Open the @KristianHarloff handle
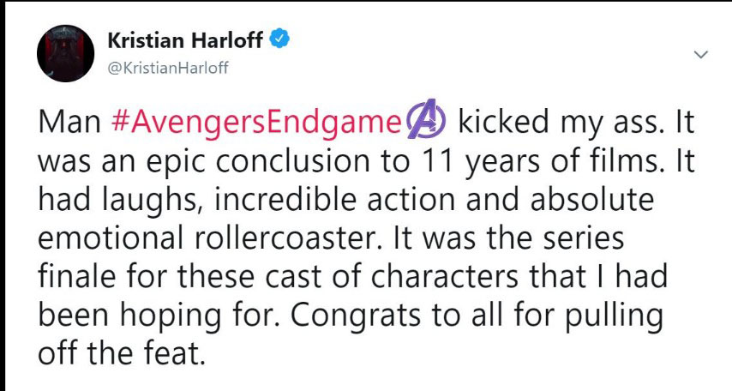 (x=168, y=68)
